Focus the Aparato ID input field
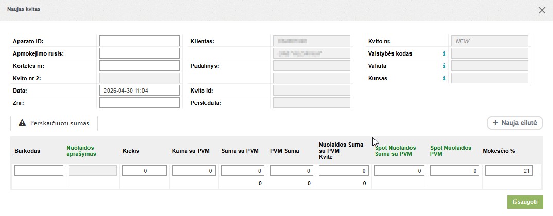This screenshot has width=553, height=216. (139, 41)
